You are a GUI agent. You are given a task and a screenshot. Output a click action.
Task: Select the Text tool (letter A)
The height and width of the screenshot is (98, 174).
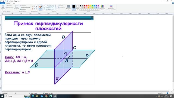(36, 7)
